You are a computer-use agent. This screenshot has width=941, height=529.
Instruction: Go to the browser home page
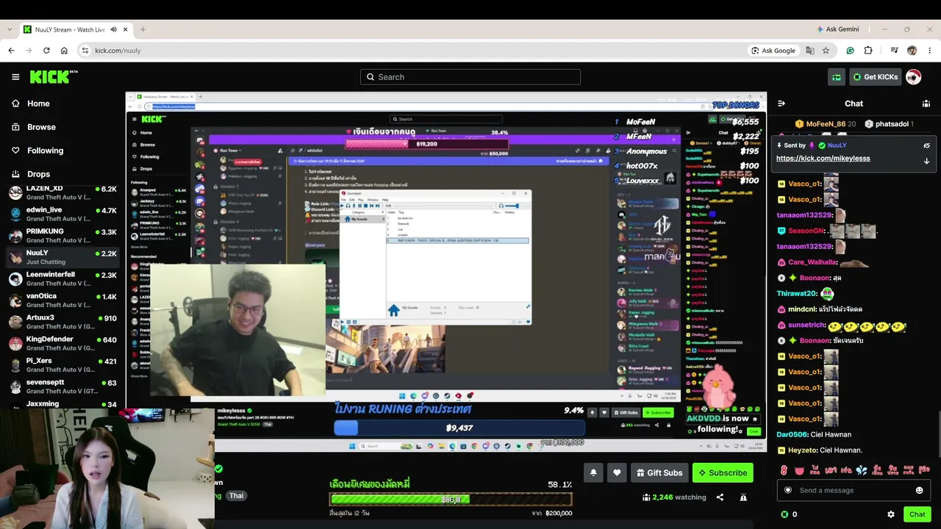pyautogui.click(x=64, y=50)
